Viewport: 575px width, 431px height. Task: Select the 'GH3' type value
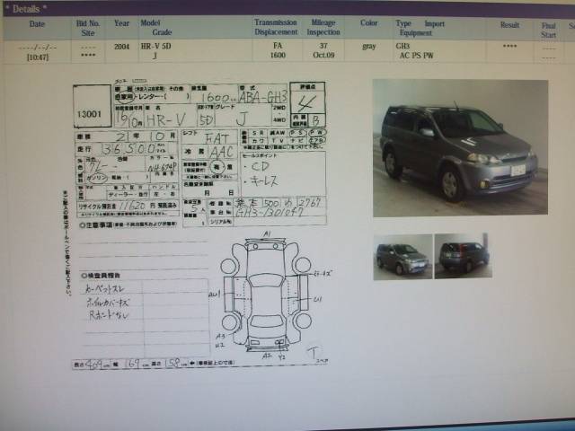(x=402, y=46)
